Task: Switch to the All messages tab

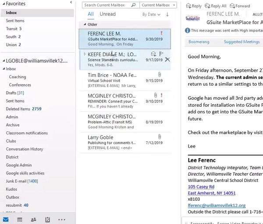Action: (x=91, y=14)
